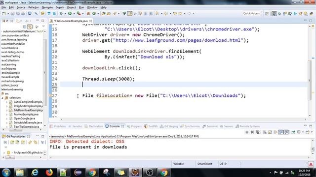Switch to the Git Staging tab
This screenshot has width=316, height=177.
click(x=169, y=126)
